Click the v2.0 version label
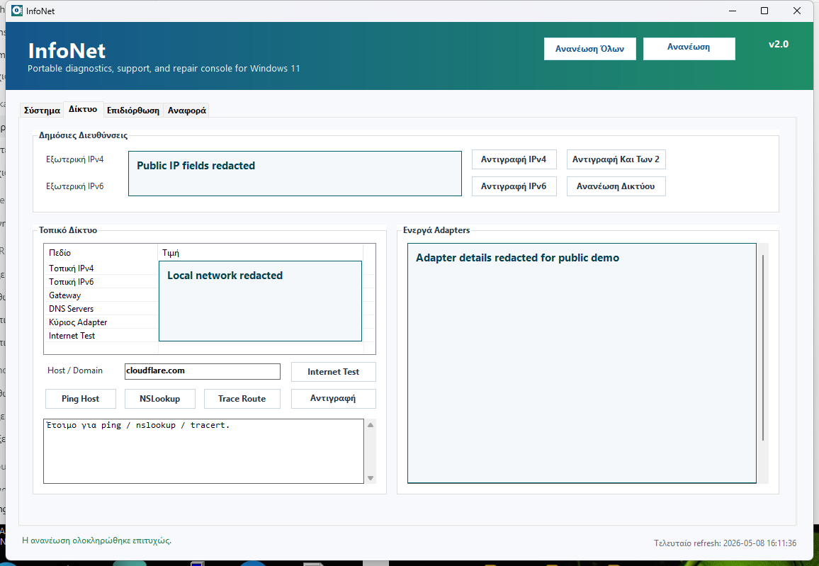Image resolution: width=819 pixels, height=566 pixels. point(778,45)
